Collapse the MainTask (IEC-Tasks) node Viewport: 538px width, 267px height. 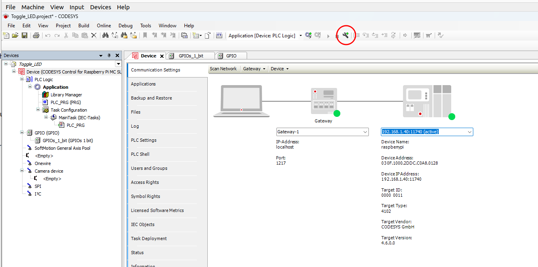(46, 117)
